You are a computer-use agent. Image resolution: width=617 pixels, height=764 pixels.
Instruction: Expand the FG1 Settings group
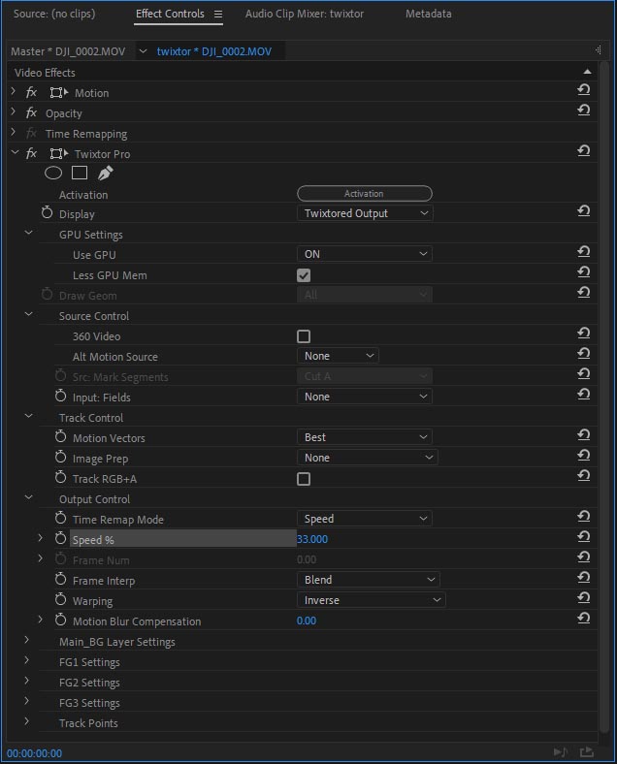pyautogui.click(x=27, y=660)
